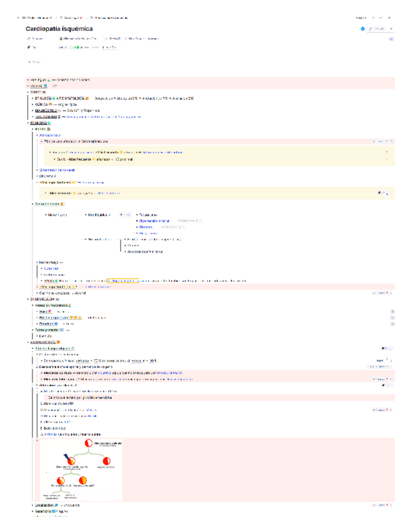Click the back arrow in the top breadcrumb
The width and height of the screenshot is (409, 530).
pyautogui.click(x=18, y=17)
